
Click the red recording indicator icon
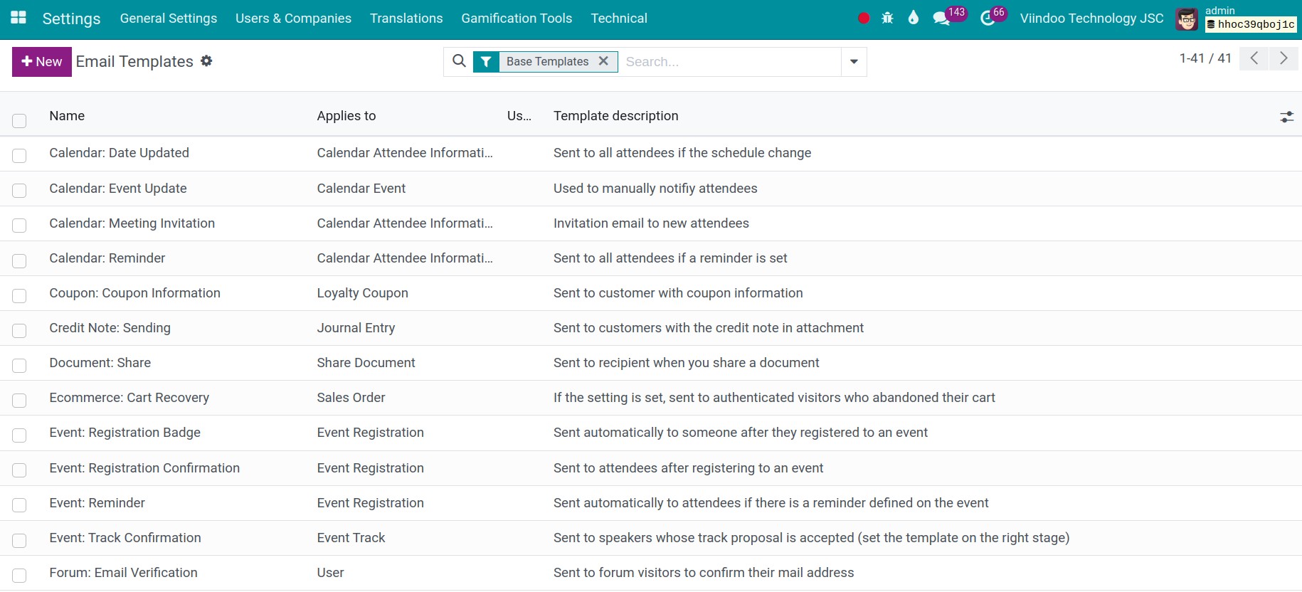[x=864, y=18]
